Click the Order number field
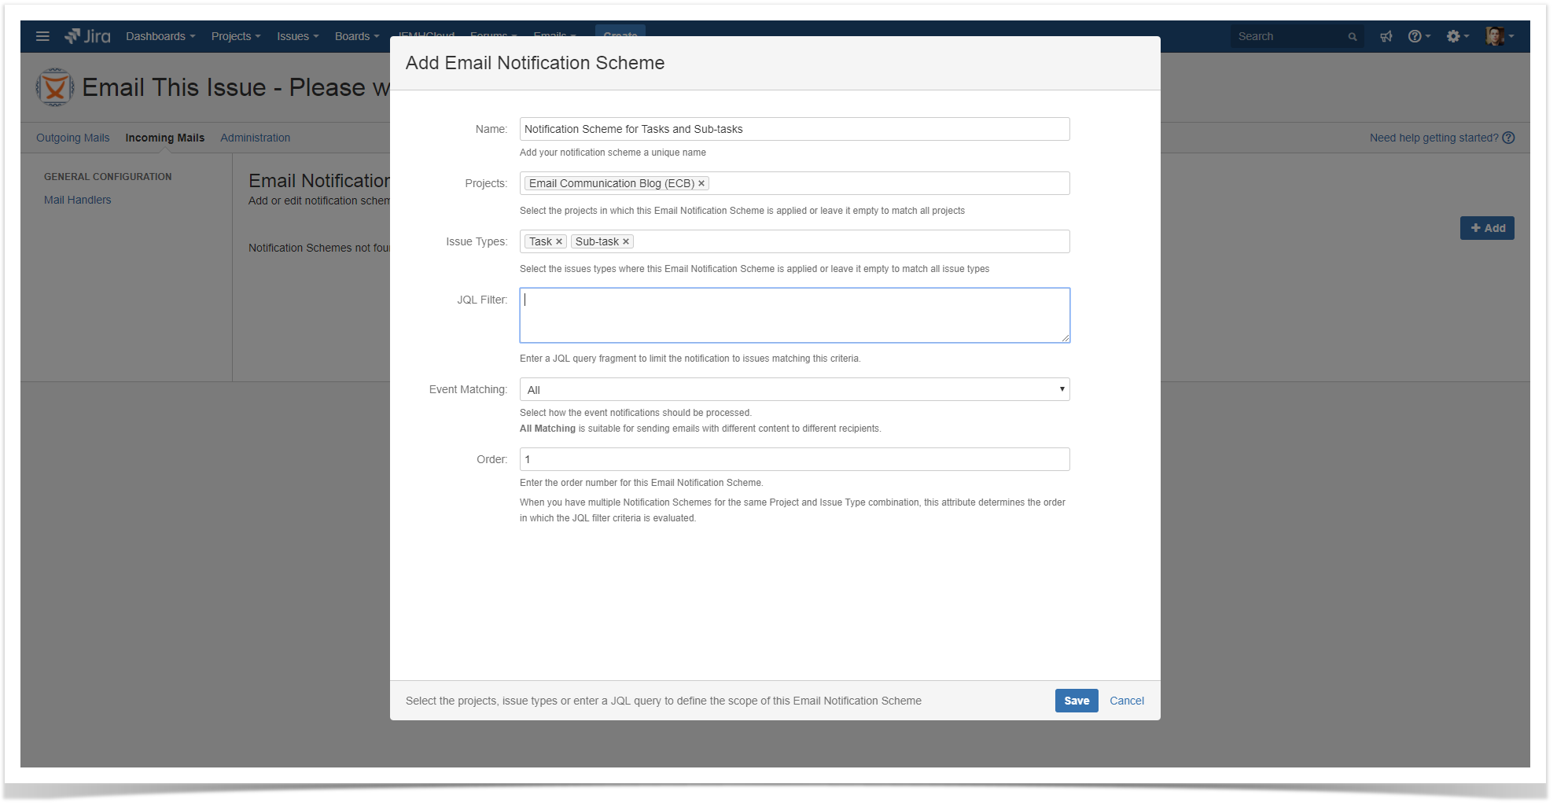The image size is (1557, 806). (x=794, y=459)
